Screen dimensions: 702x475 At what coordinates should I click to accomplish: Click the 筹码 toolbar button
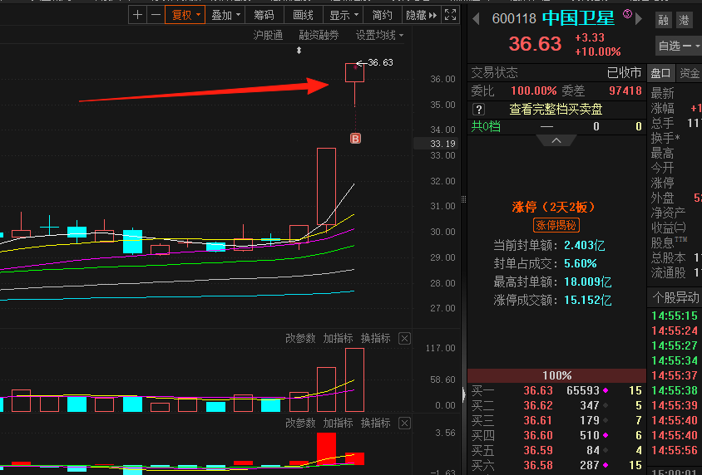pos(264,15)
